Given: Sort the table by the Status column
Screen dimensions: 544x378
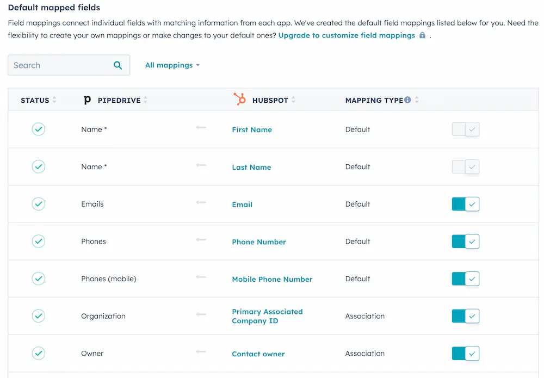Looking at the screenshot, I should 54,100.
